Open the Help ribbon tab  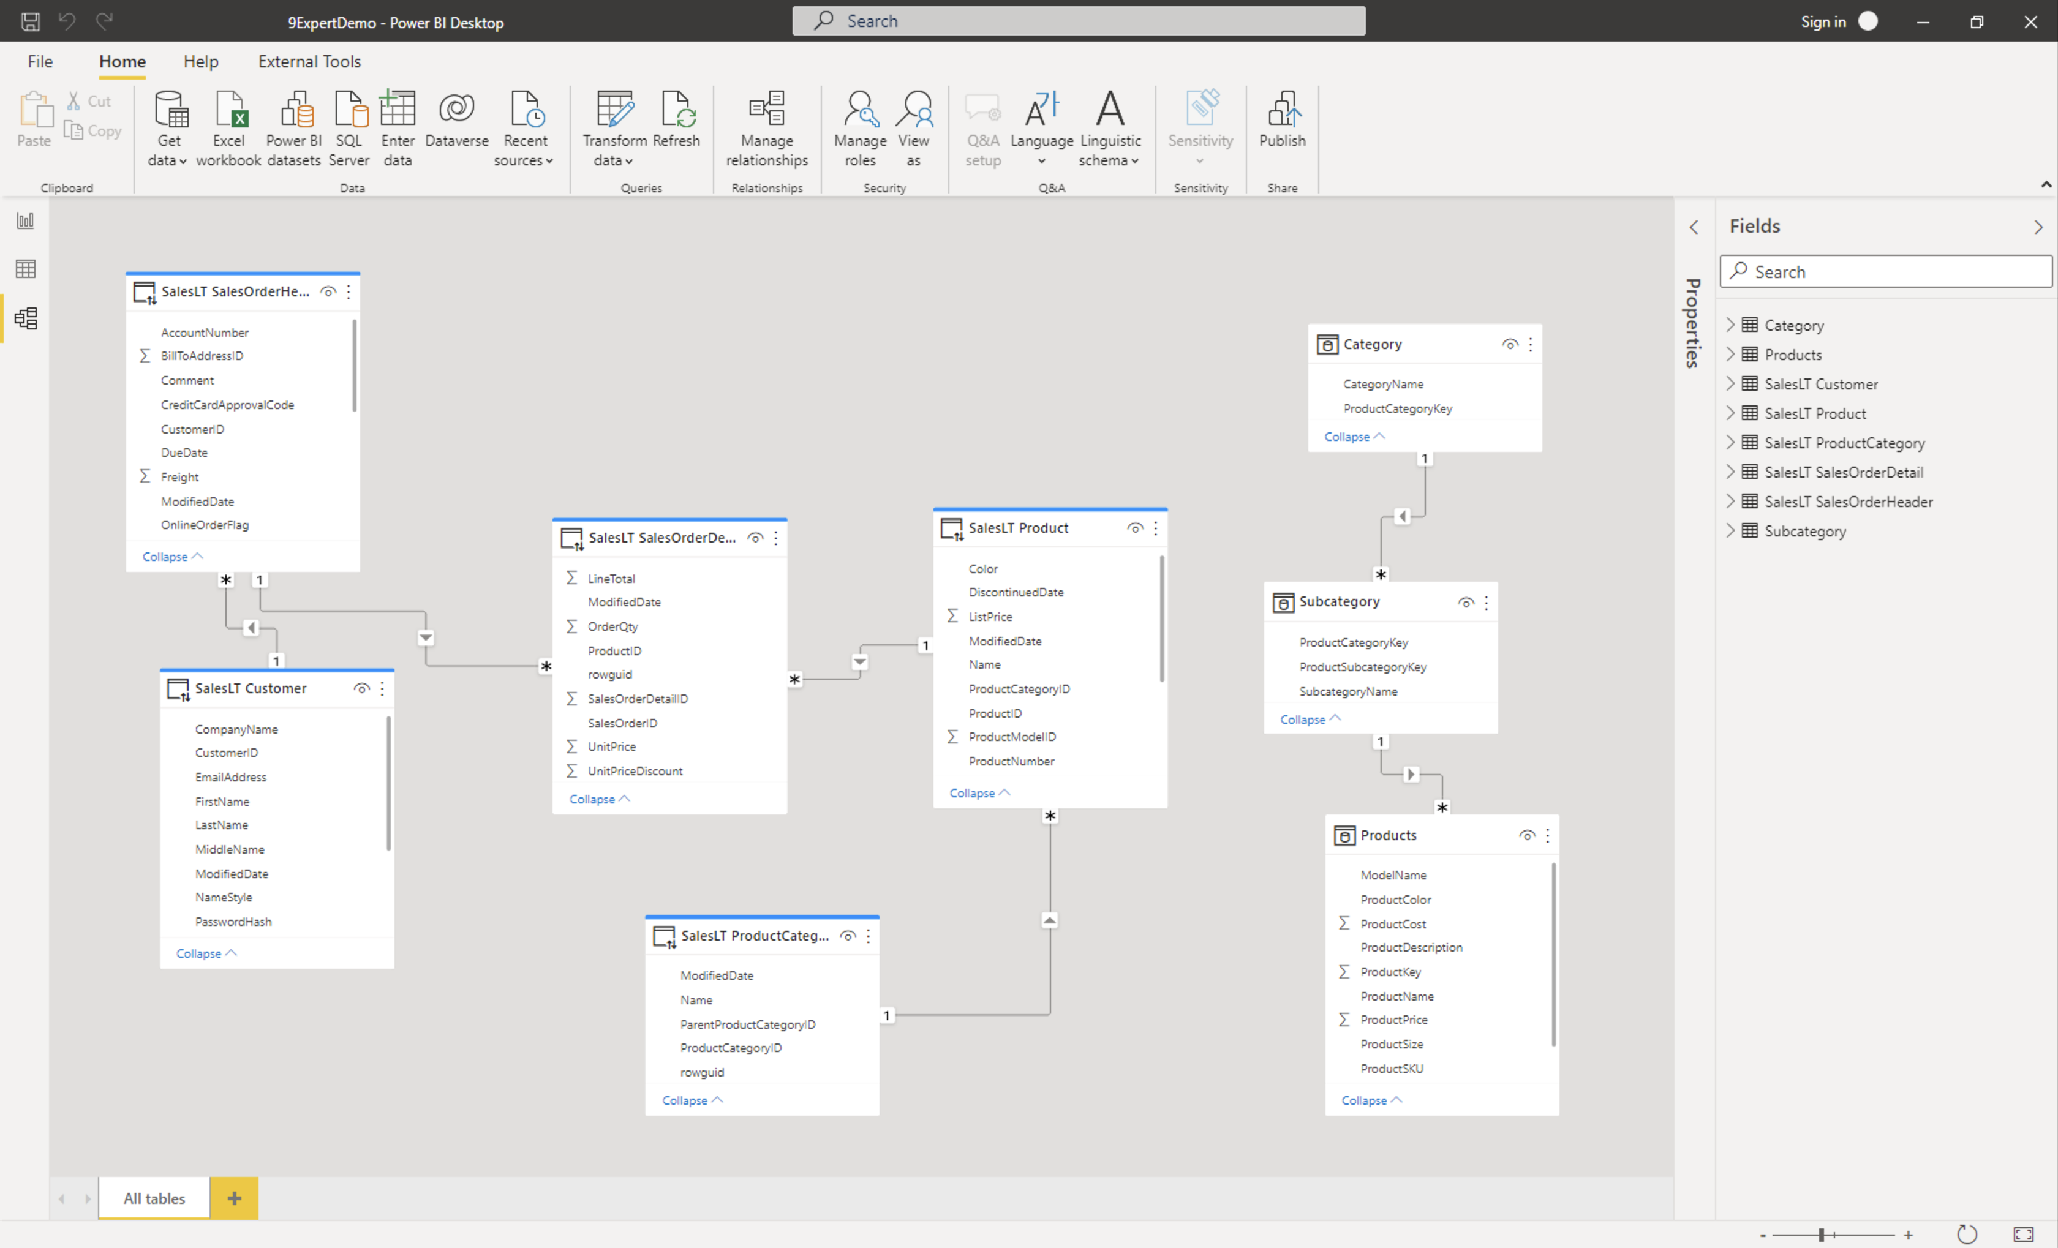(200, 61)
